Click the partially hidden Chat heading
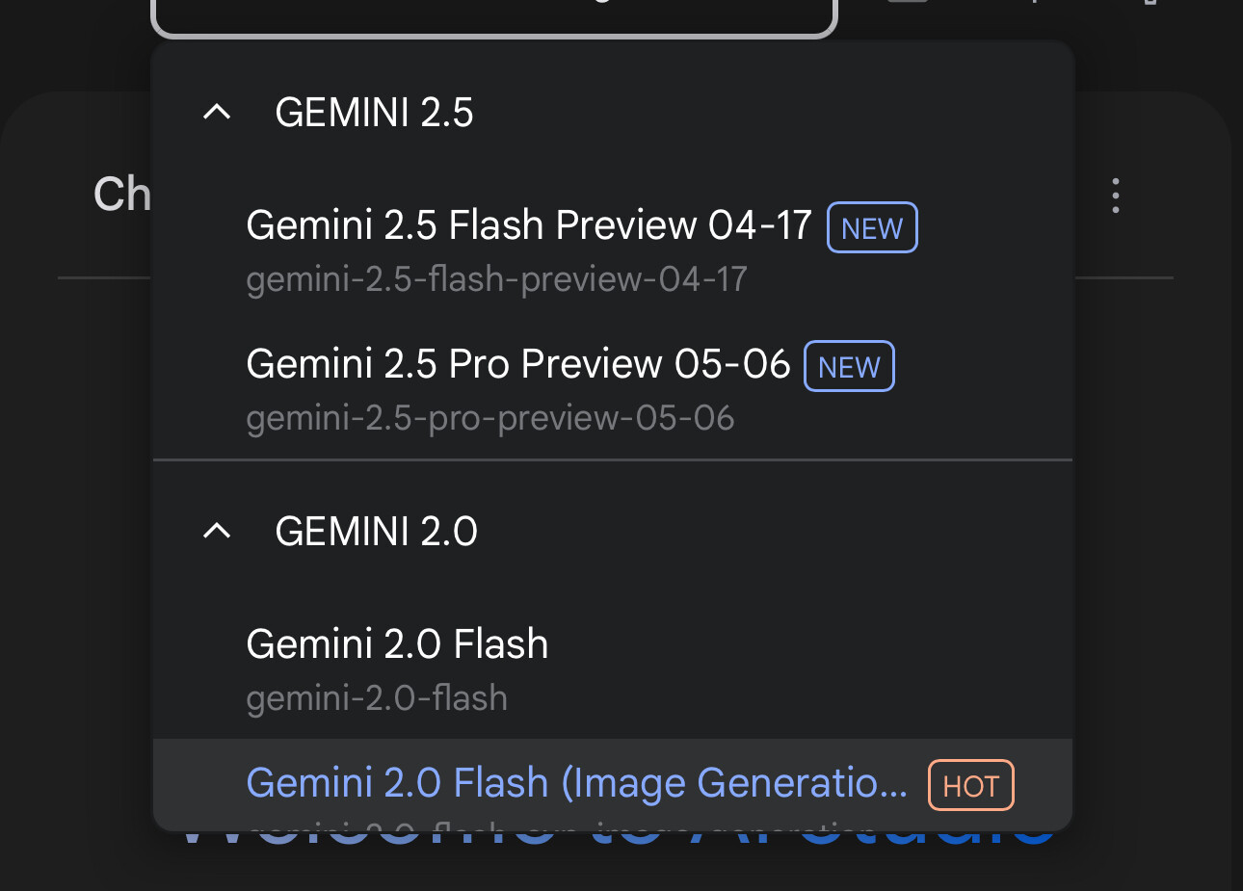 122,195
